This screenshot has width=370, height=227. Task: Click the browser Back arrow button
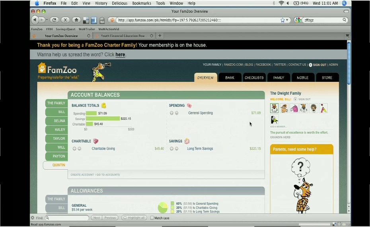(35, 20)
